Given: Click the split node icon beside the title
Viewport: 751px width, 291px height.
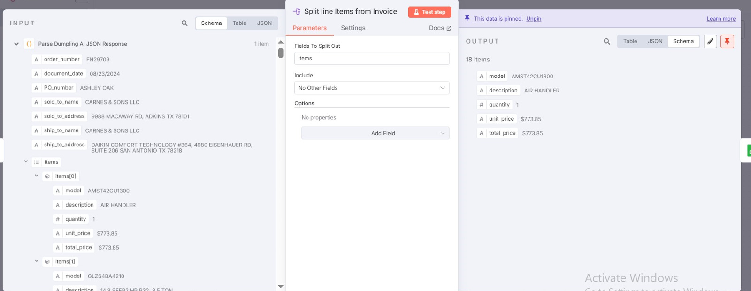Looking at the screenshot, I should pos(297,11).
